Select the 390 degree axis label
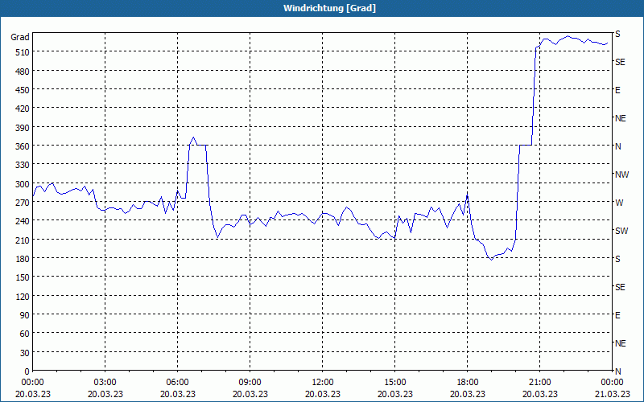The image size is (644, 402). point(23,128)
